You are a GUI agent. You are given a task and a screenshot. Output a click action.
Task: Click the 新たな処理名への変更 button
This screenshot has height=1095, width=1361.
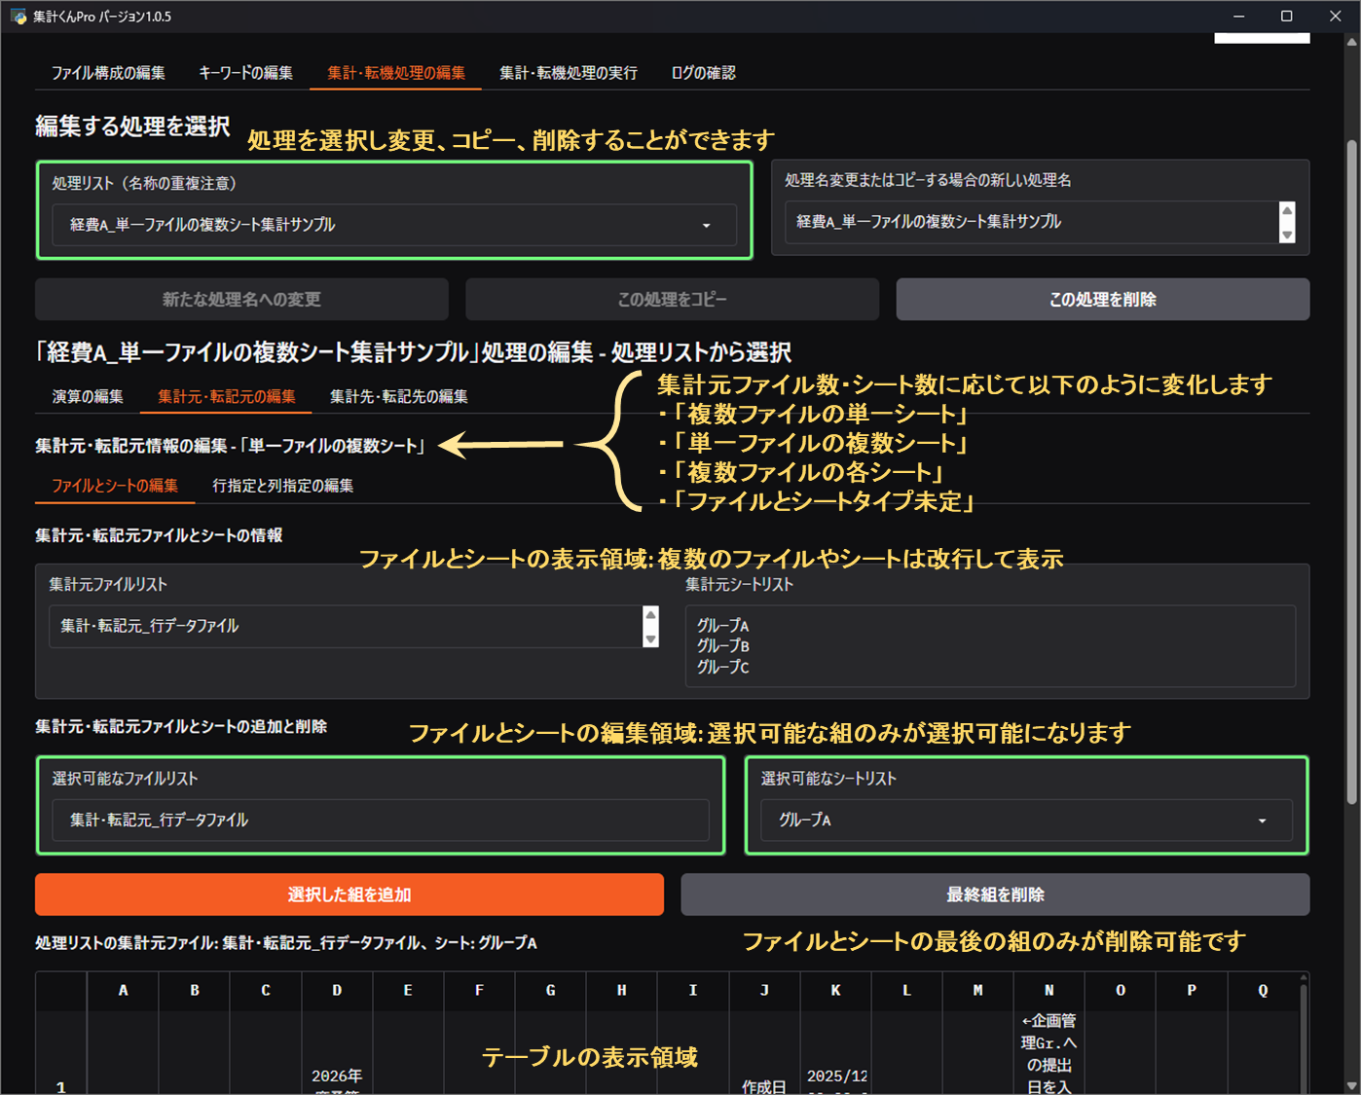click(x=241, y=300)
